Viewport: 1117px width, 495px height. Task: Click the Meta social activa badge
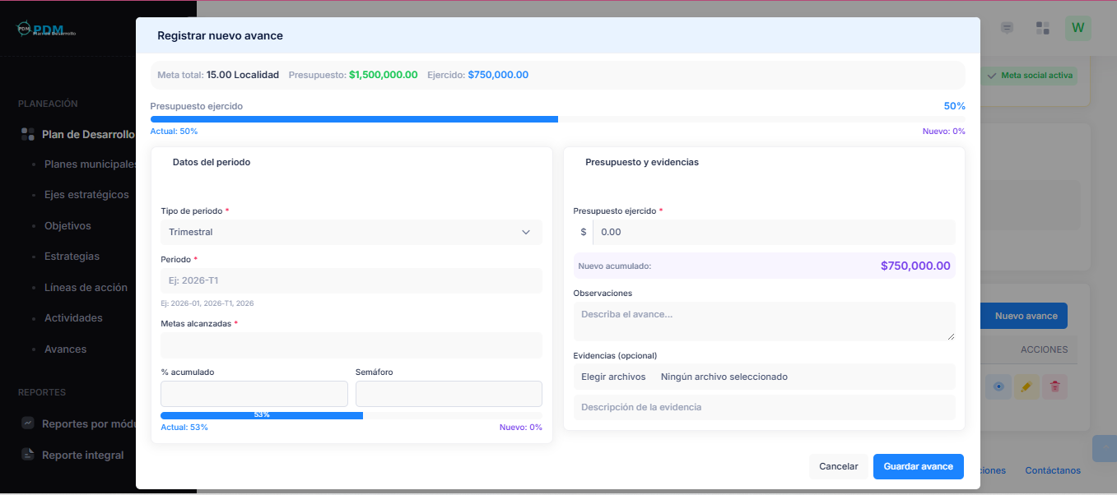click(1031, 76)
